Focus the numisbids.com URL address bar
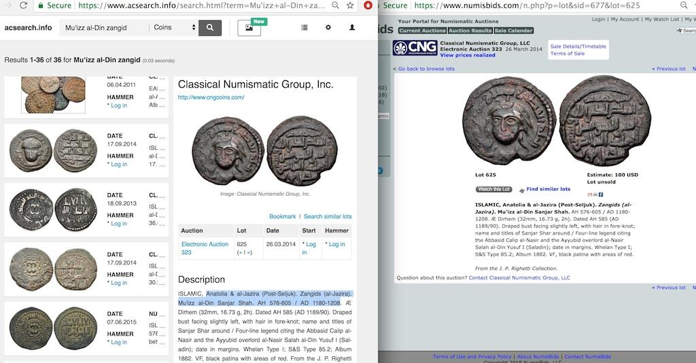 527,5
